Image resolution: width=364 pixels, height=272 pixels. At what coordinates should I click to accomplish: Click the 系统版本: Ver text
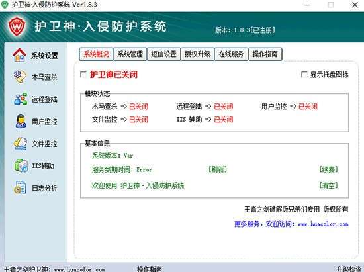tap(113, 156)
